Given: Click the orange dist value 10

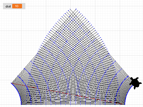Looking at the screenshot, I should 17,6.
